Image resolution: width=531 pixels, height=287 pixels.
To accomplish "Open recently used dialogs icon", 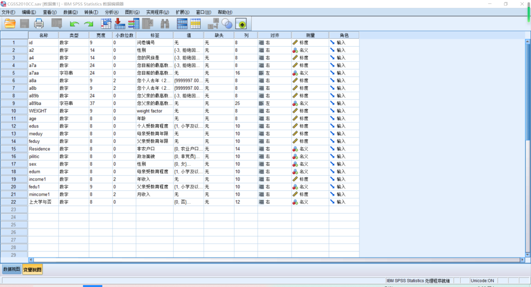I will pyautogui.click(x=57, y=24).
